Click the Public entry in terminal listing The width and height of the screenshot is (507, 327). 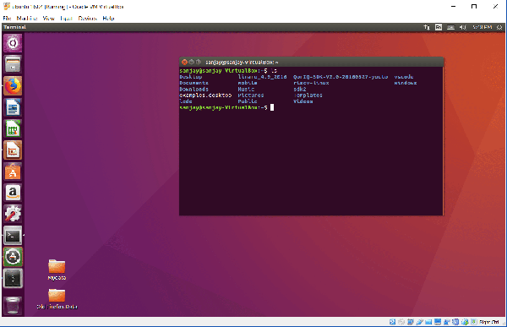tap(248, 101)
